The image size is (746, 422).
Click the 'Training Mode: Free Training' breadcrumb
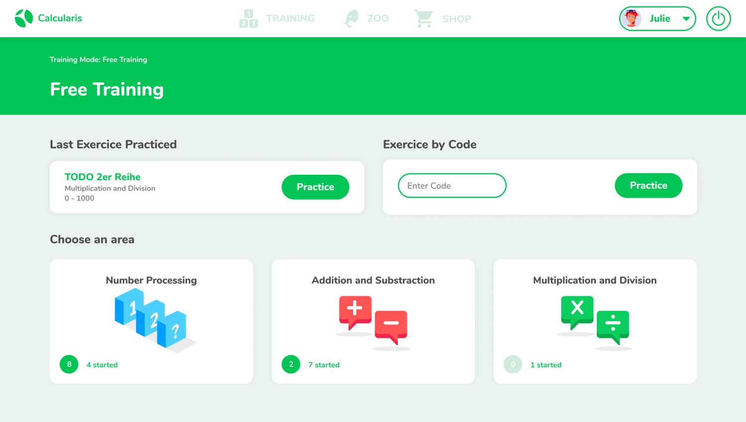(x=98, y=60)
